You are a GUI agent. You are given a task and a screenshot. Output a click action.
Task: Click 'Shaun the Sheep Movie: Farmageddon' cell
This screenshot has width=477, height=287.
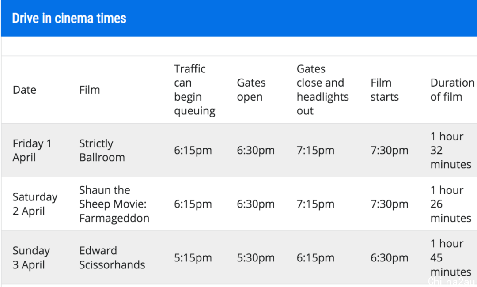point(114,204)
